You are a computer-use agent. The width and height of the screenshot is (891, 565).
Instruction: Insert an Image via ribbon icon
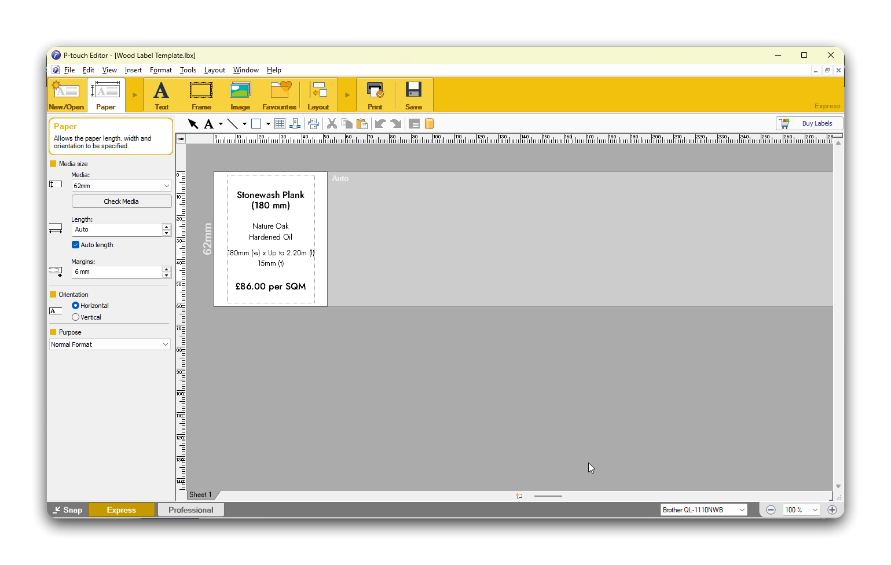tap(240, 96)
